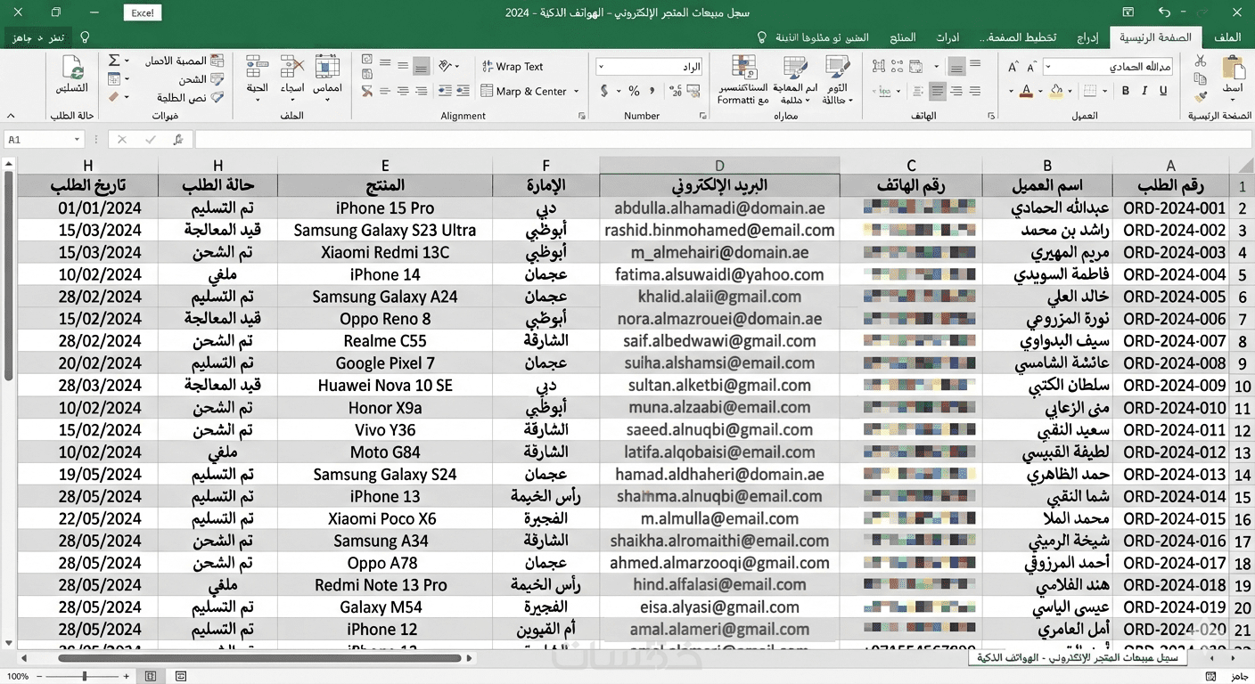Click the red font color A icon
1255x684 pixels.
1027,91
